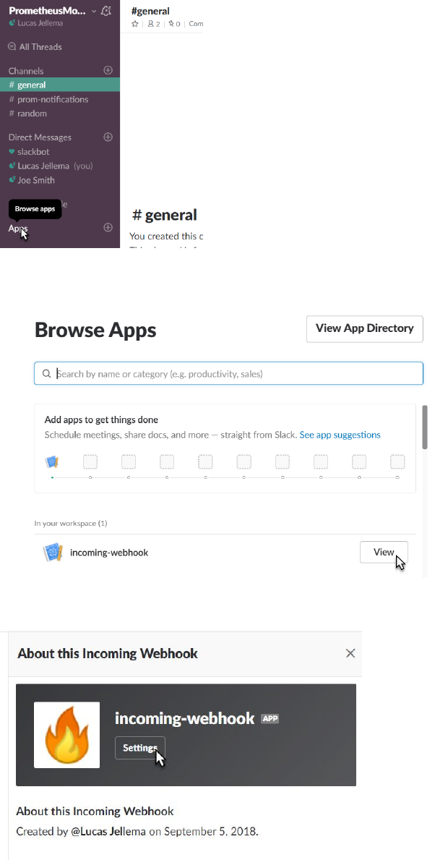448x860 pixels.
Task: Open Settings for incoming-webhook
Action: (x=140, y=748)
